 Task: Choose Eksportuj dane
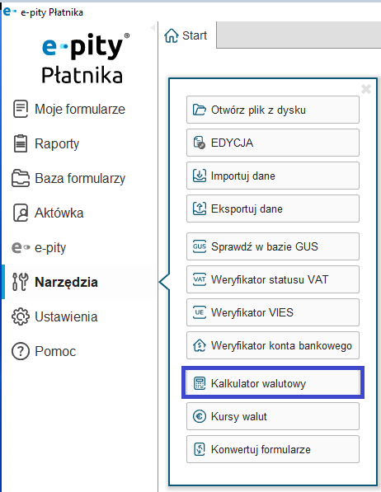pyautogui.click(x=273, y=209)
